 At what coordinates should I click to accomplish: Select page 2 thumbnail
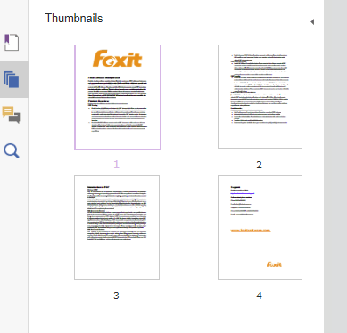[x=260, y=96]
